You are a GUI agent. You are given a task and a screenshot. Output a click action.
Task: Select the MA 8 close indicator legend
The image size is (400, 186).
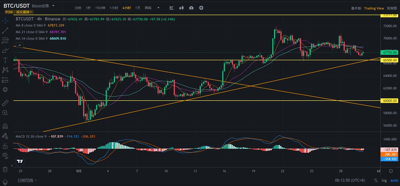[40, 25]
